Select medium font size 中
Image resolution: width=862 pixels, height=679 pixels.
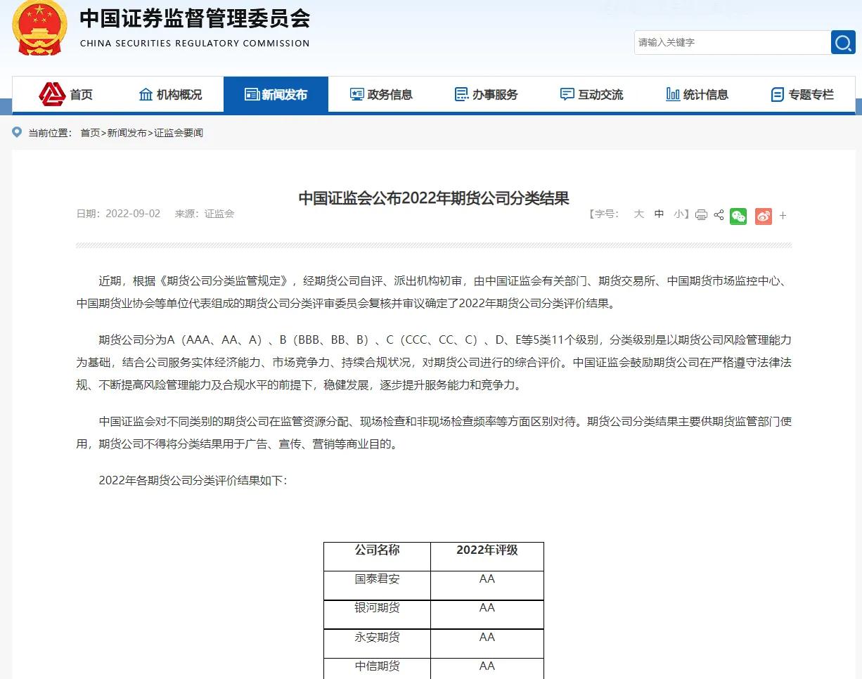658,214
